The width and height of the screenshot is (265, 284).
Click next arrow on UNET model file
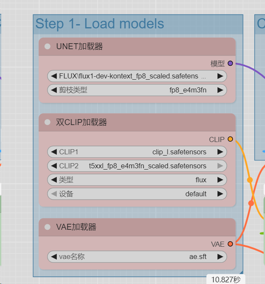(x=220, y=76)
